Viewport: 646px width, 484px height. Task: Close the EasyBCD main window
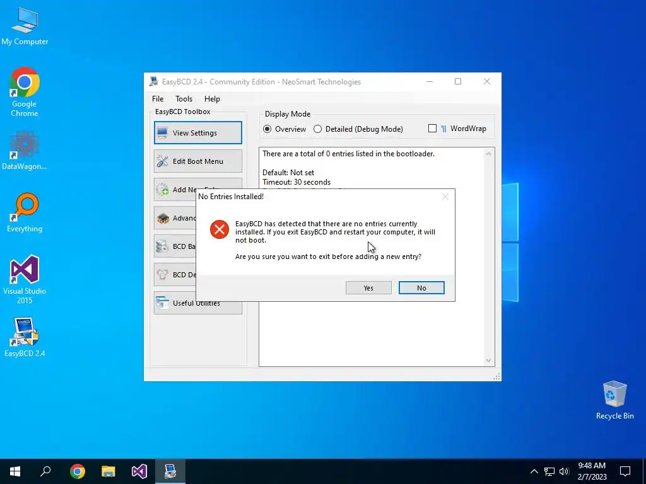coord(487,81)
